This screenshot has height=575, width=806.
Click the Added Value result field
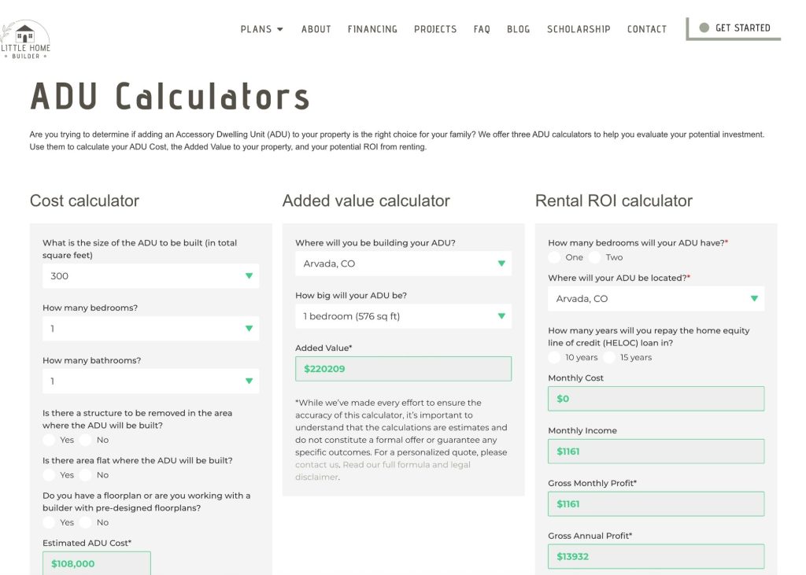403,369
